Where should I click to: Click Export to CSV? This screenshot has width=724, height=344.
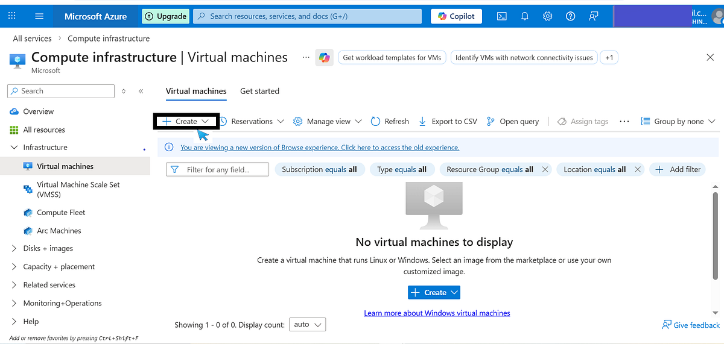tap(448, 121)
